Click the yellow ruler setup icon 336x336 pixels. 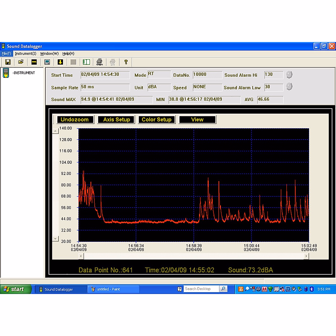click(34, 62)
